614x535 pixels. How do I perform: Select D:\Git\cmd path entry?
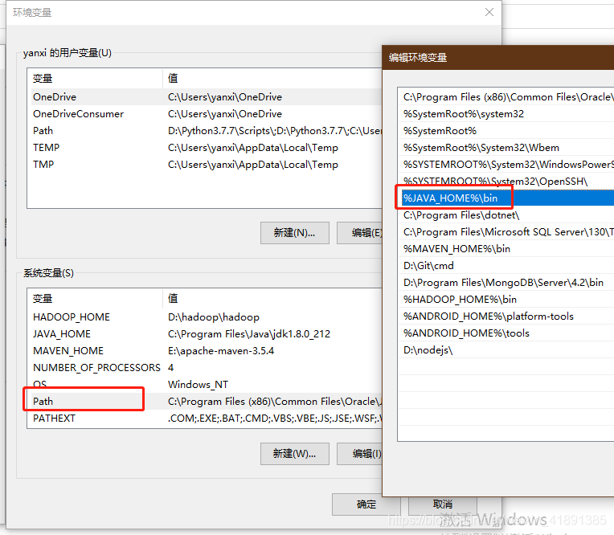point(506,265)
